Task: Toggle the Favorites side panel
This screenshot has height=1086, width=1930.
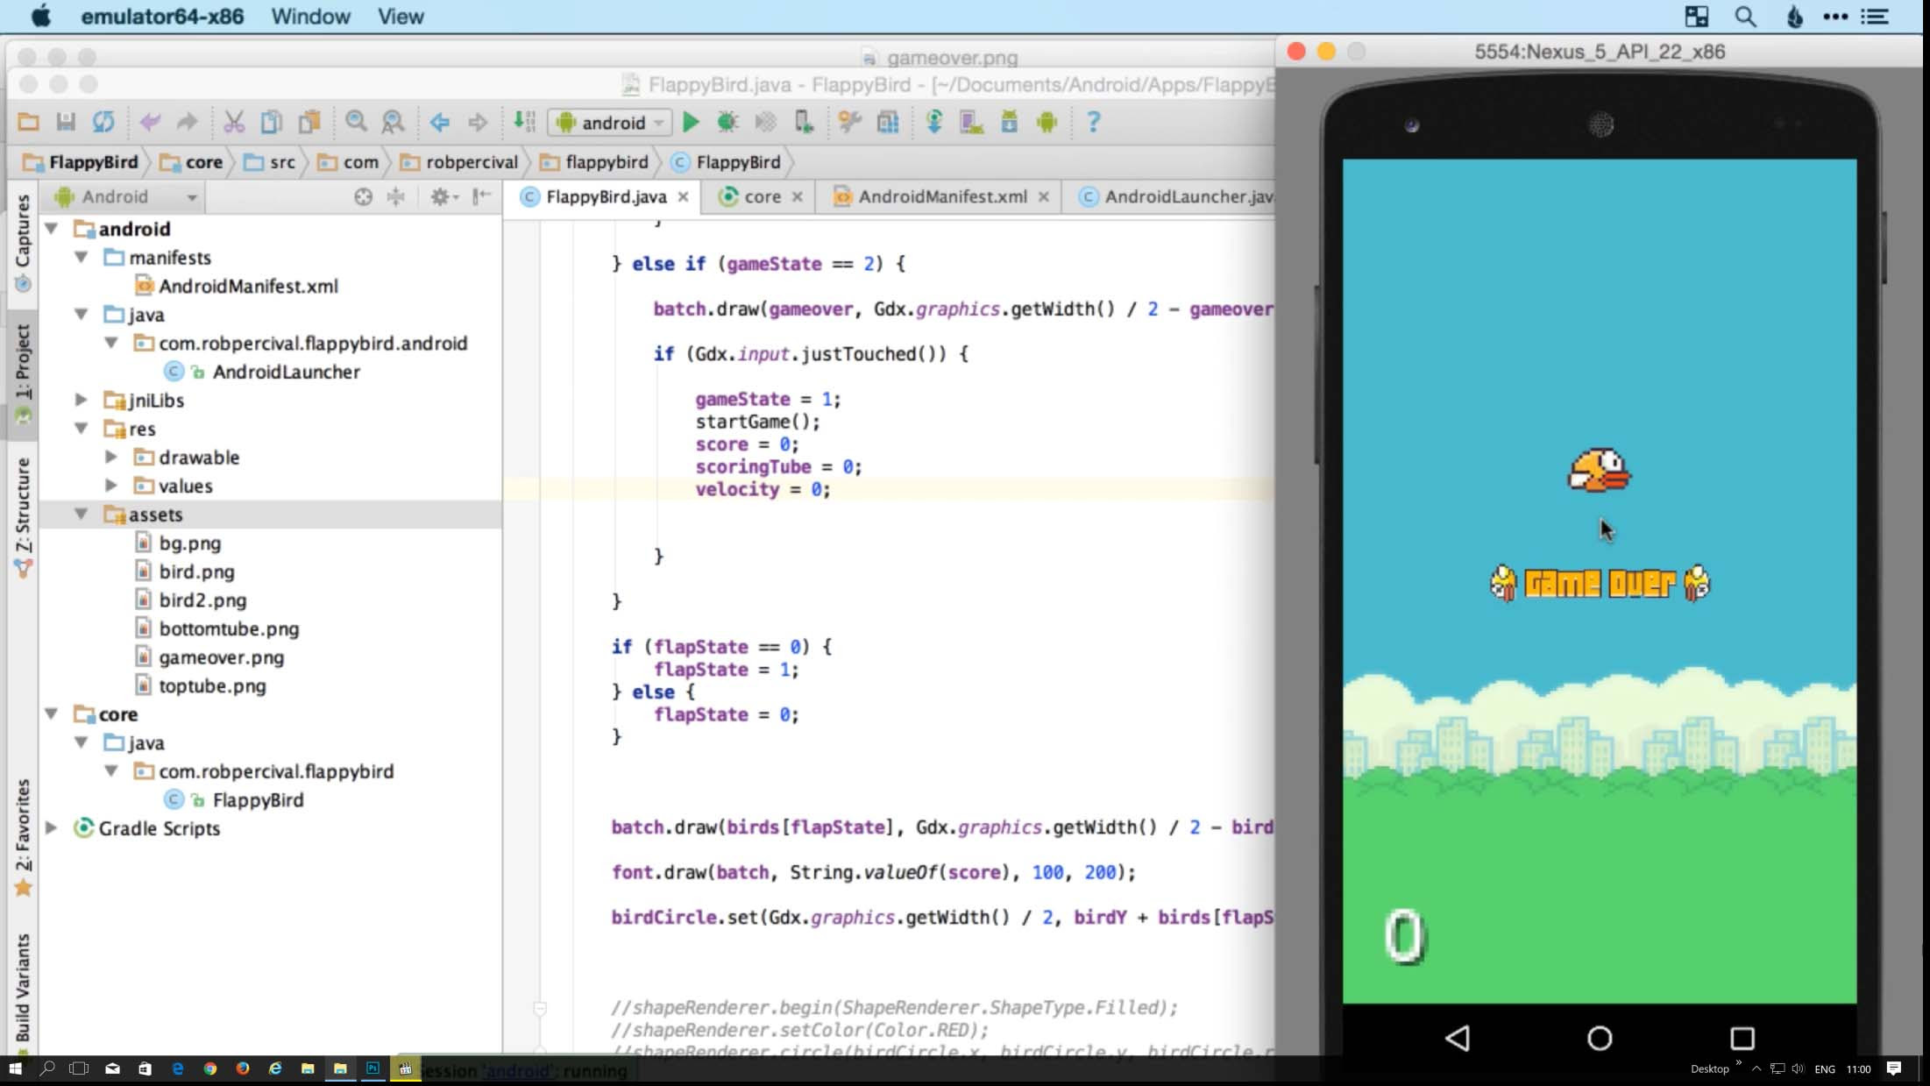Action: coord(23,837)
